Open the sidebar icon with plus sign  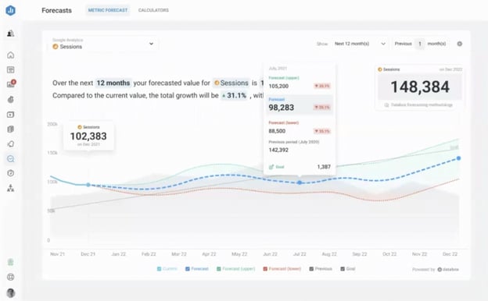click(x=11, y=115)
